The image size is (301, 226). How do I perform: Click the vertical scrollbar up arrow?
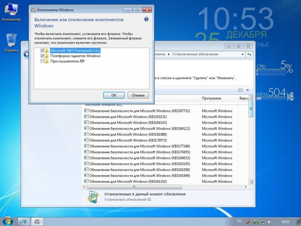click(251, 98)
